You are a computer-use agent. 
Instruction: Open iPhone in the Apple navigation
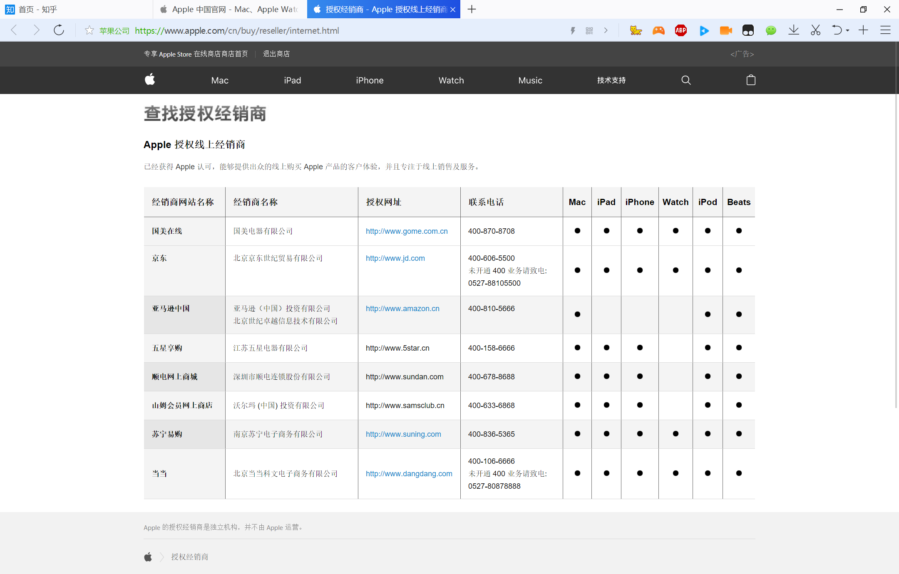(370, 81)
